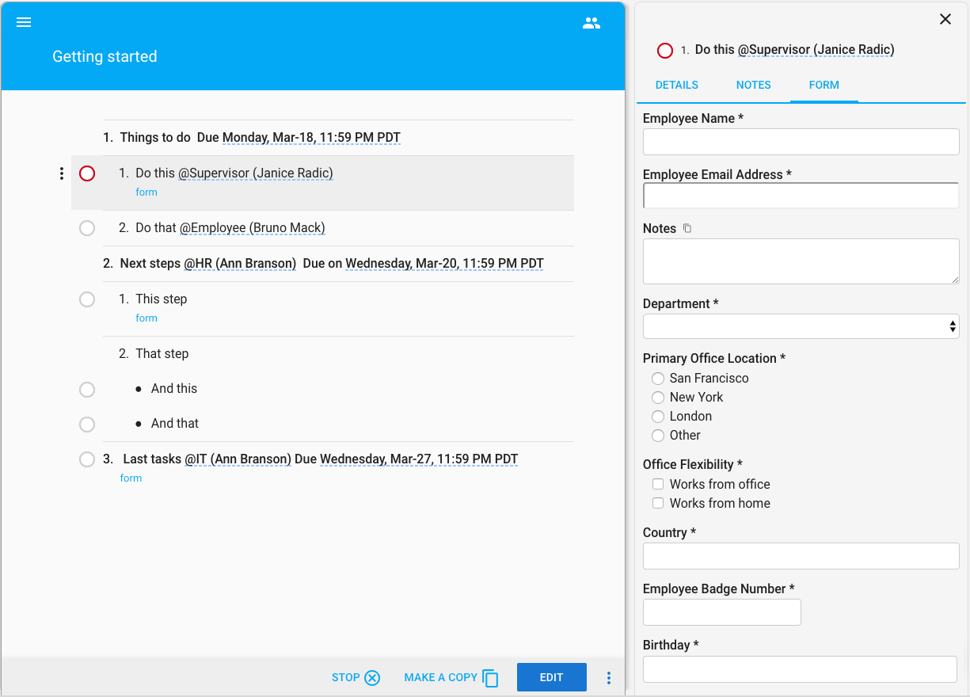
Task: Close the task details panel
Action: point(945,19)
